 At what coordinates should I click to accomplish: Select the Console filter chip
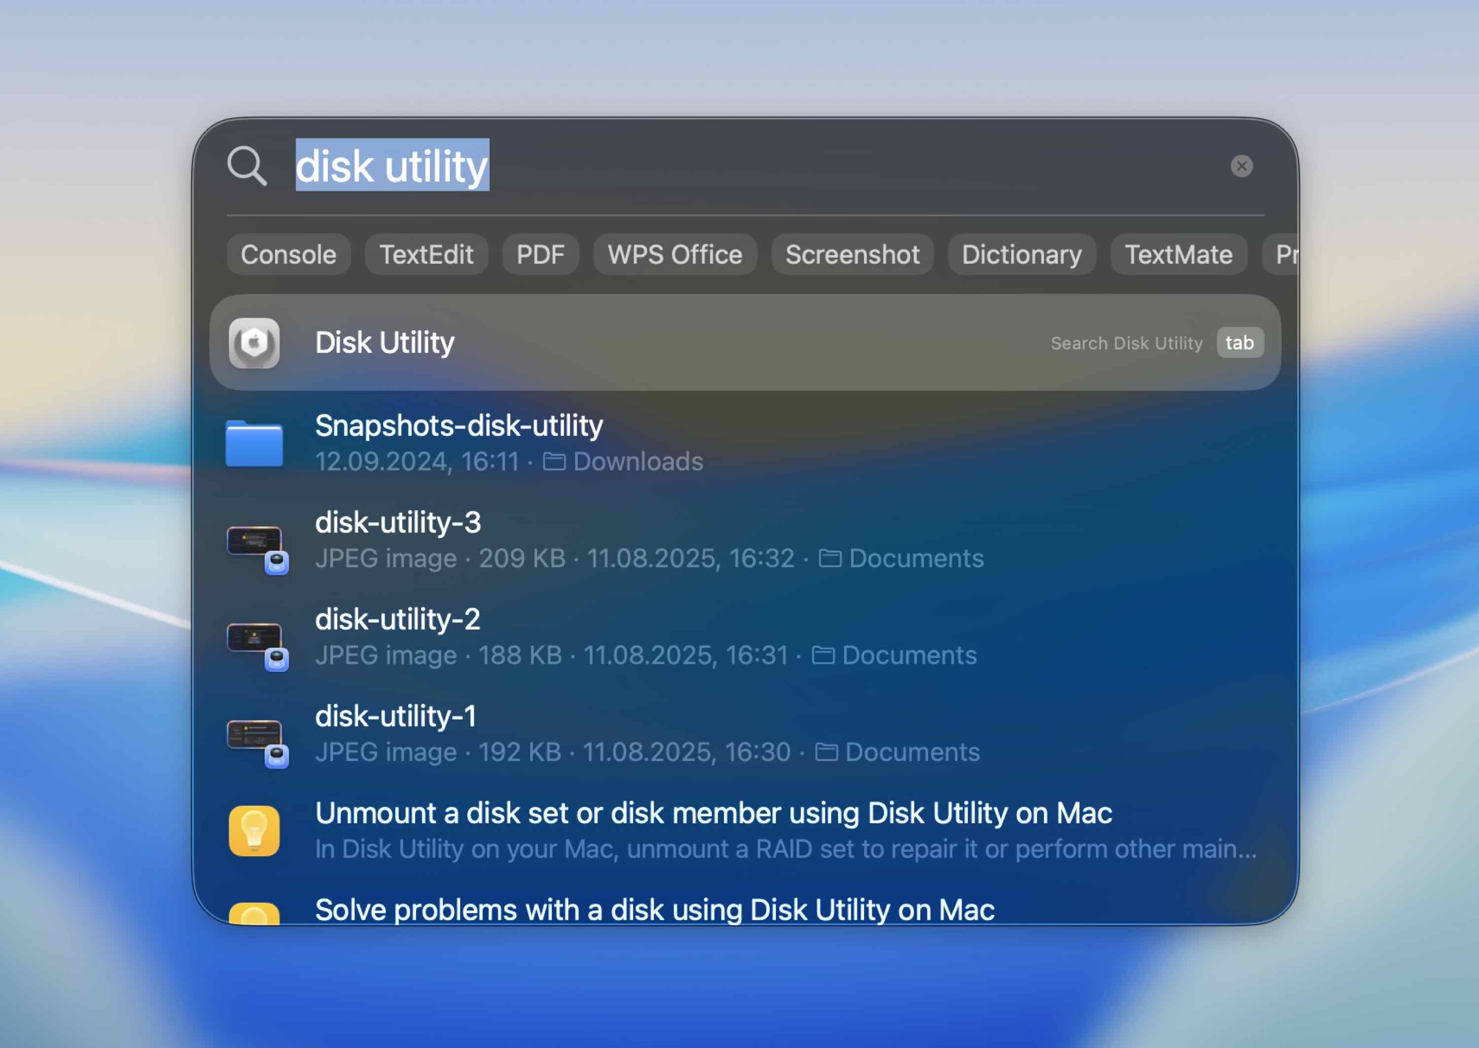[288, 254]
